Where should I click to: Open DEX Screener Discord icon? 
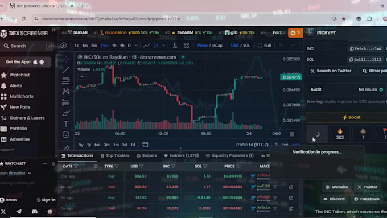[x=35, y=212]
